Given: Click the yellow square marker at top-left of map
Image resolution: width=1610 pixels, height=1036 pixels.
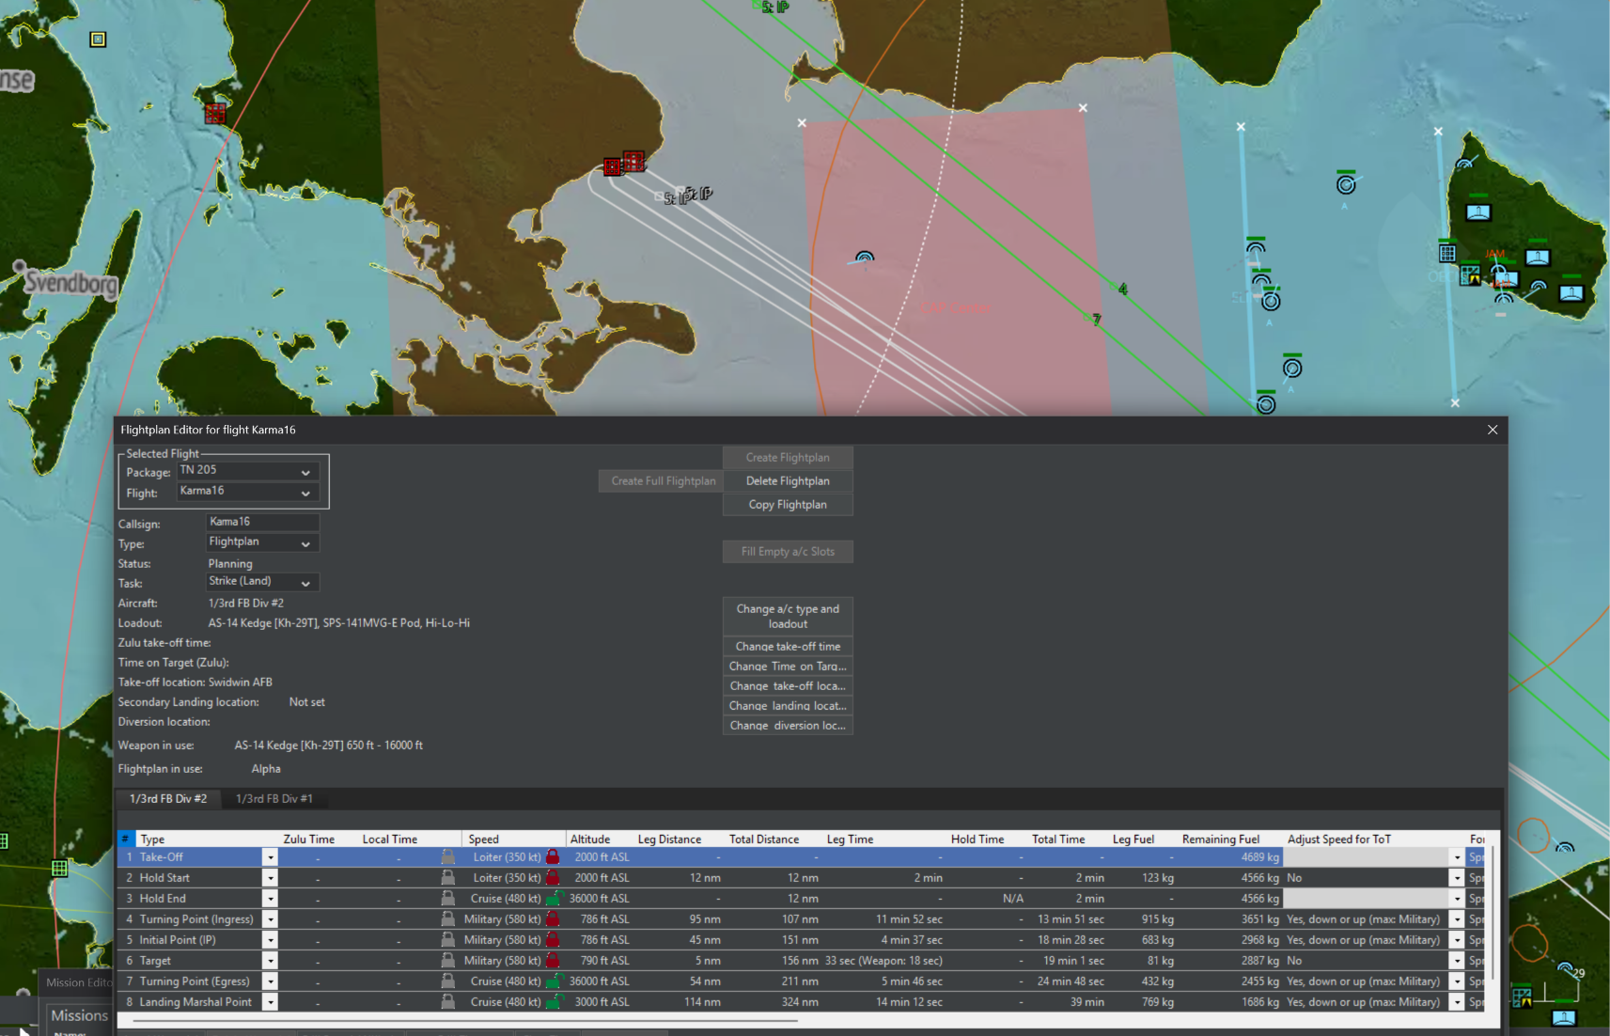Looking at the screenshot, I should tap(98, 39).
